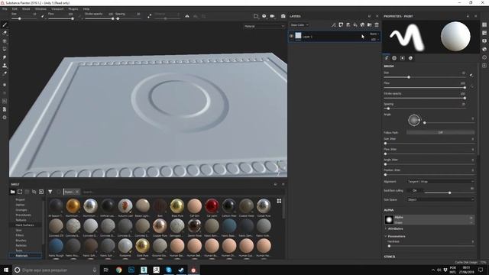Open the Texture Set Settings dock icon
The width and height of the screenshot is (489, 275).
pos(484,33)
